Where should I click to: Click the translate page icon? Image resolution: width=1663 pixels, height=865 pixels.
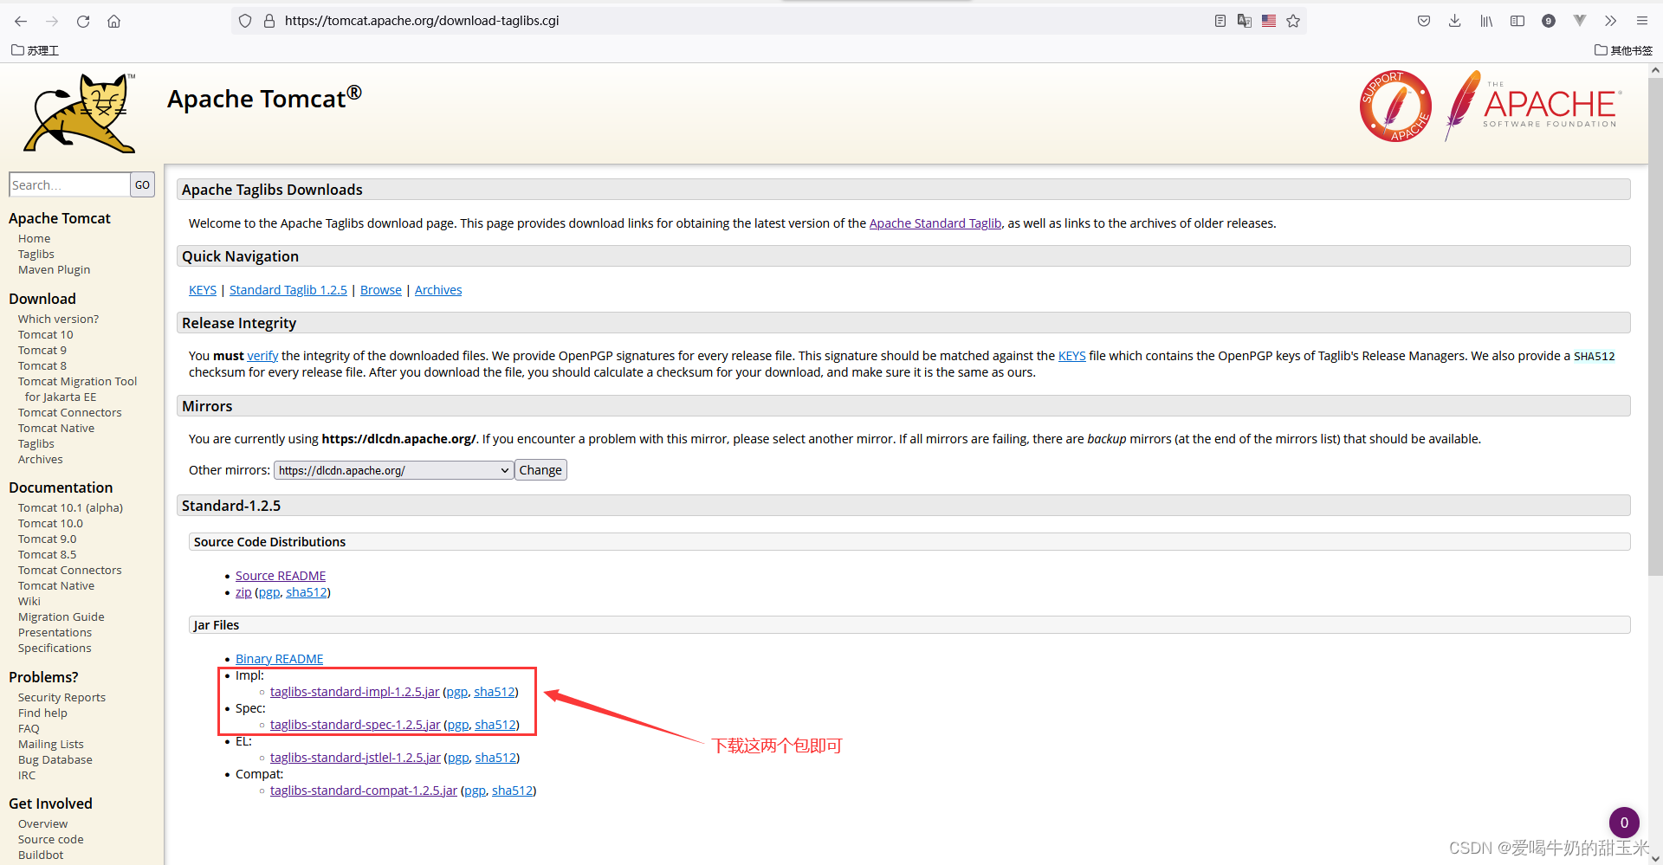click(x=1245, y=21)
